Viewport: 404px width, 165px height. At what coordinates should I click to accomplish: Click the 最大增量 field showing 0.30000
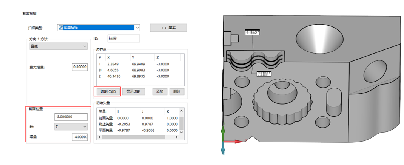(80, 67)
